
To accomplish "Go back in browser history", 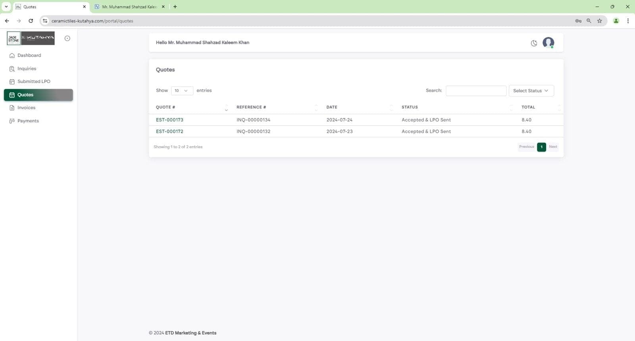I will point(7,21).
